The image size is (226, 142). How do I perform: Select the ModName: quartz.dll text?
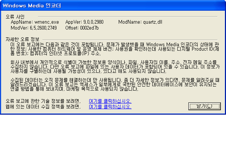tap(140, 22)
